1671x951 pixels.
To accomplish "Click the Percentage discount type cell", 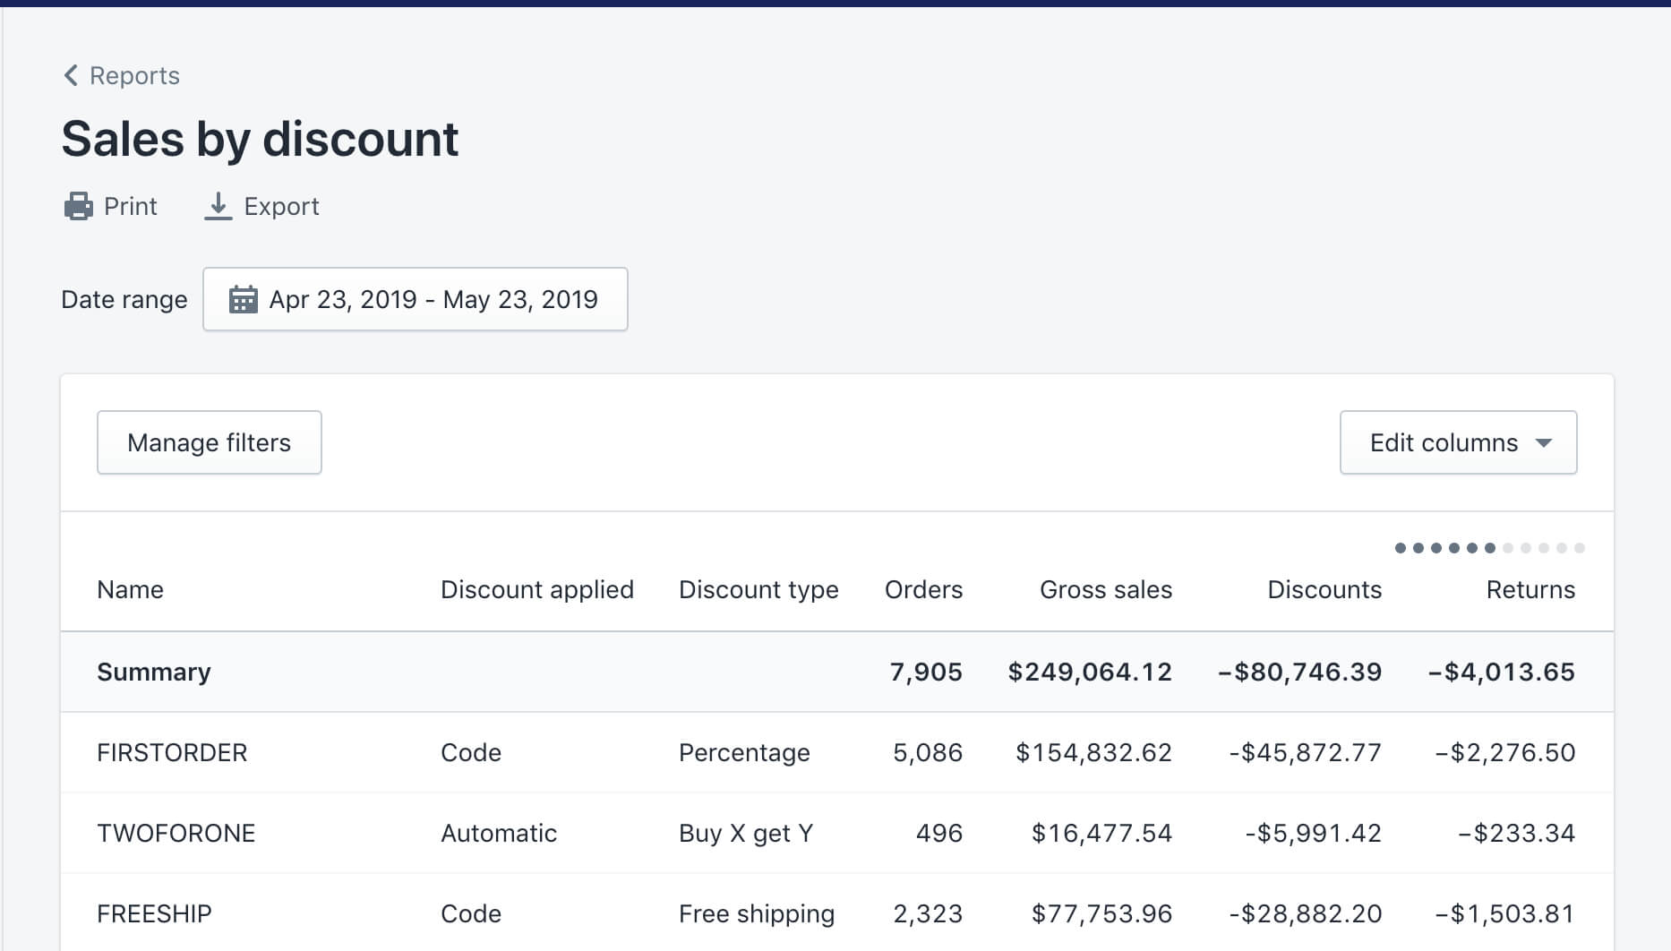I will (x=744, y=752).
